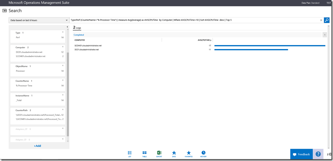Open the time range dropdown
The image size is (333, 161).
[x=39, y=20]
